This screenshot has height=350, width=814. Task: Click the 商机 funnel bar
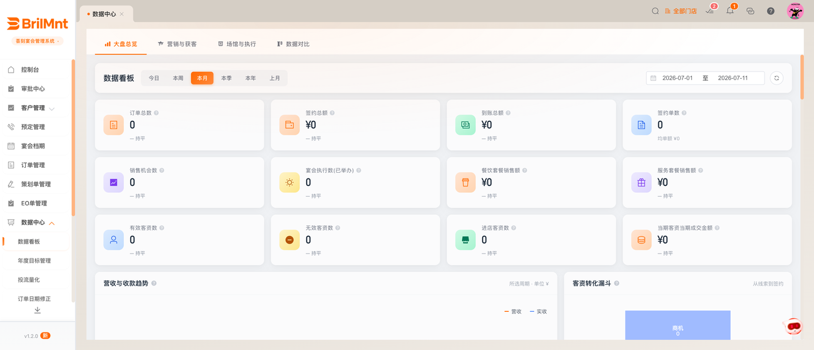click(x=677, y=326)
